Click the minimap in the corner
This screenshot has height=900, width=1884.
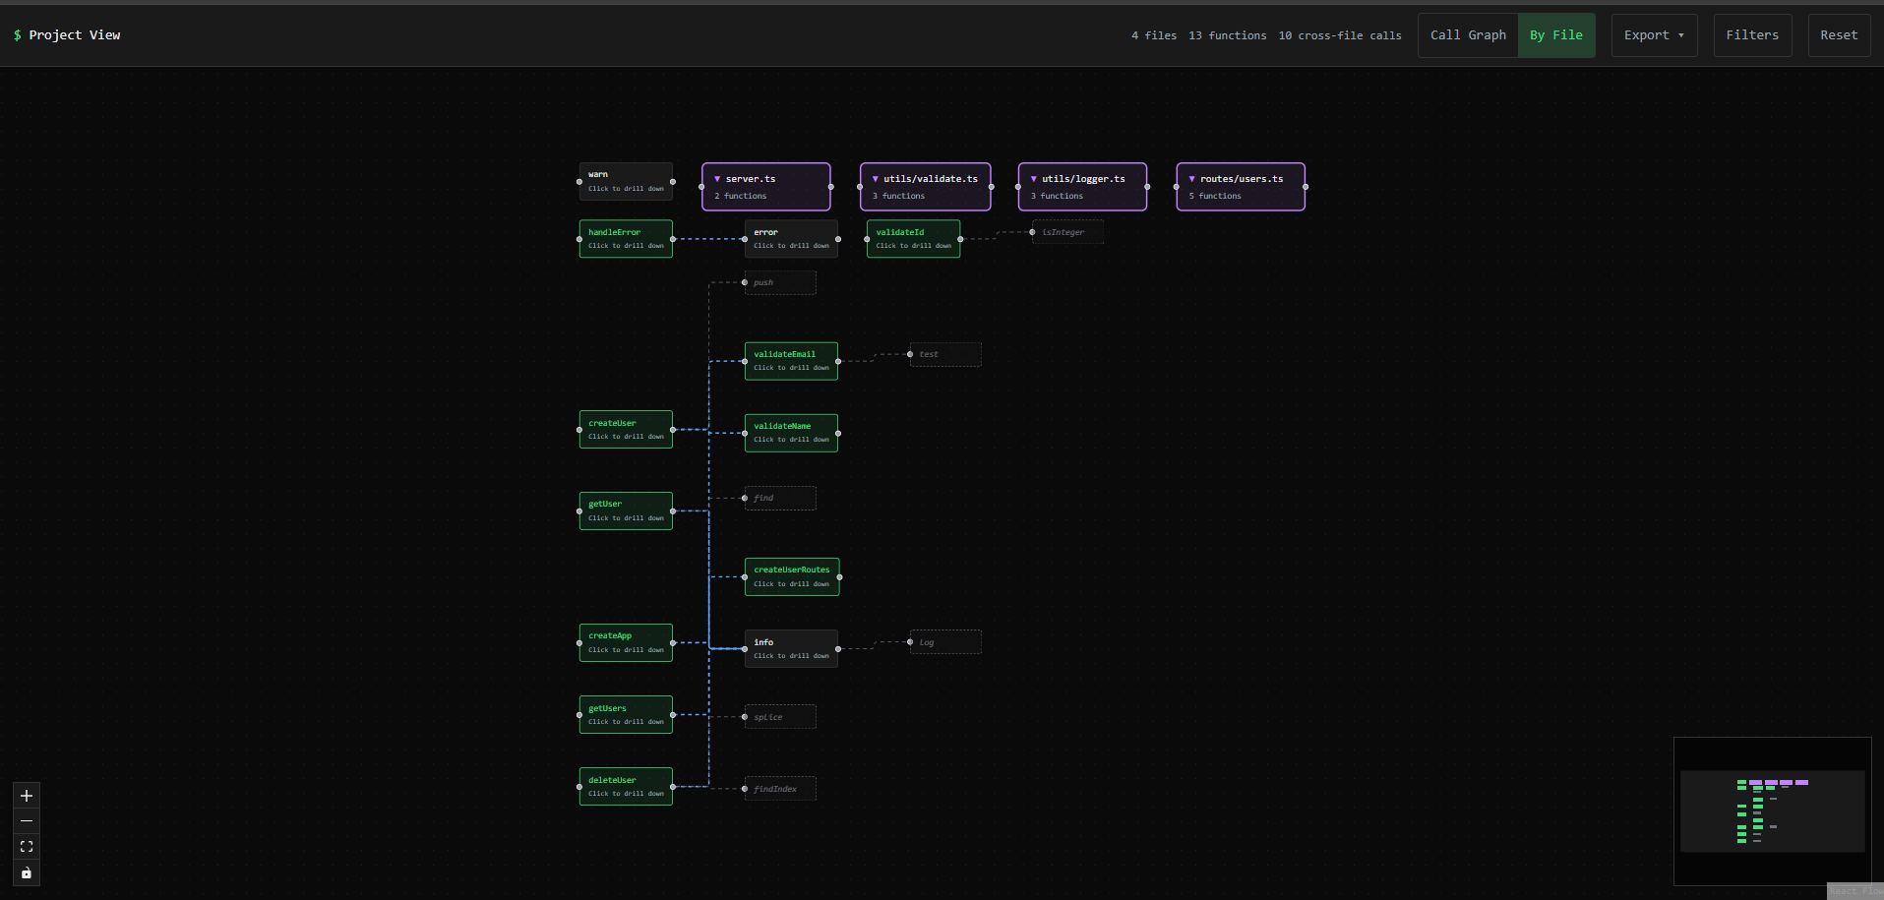pos(1772,811)
